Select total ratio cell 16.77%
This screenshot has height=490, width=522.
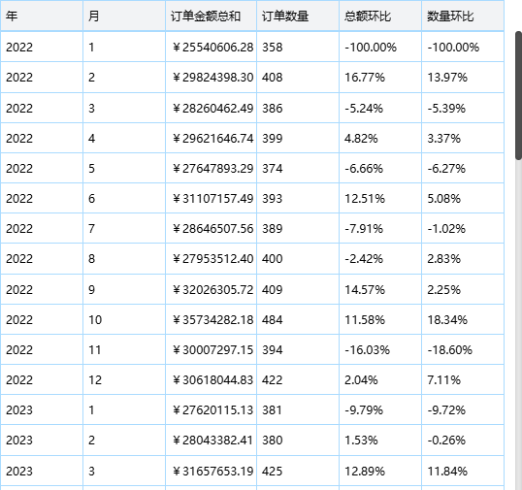tap(380, 78)
